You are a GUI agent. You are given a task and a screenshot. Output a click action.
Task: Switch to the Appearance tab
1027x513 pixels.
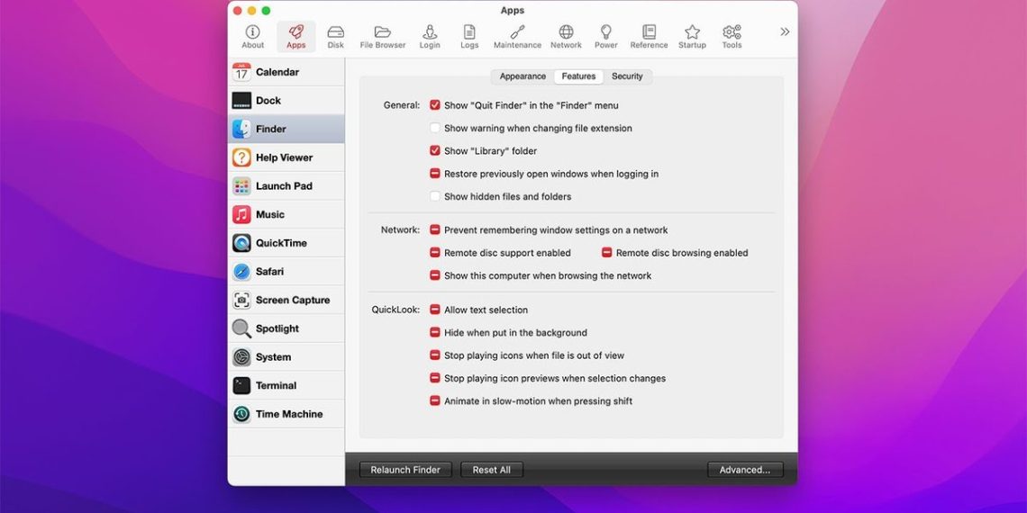pyautogui.click(x=523, y=76)
